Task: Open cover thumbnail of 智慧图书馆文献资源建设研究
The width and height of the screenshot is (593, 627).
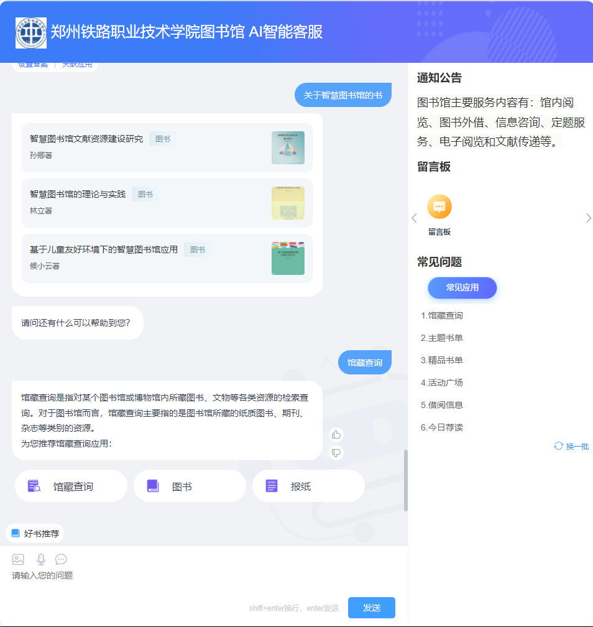Action: [288, 147]
